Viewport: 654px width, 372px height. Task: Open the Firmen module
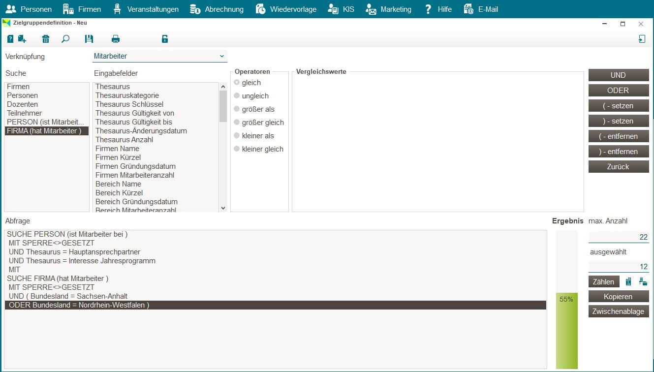(x=82, y=9)
